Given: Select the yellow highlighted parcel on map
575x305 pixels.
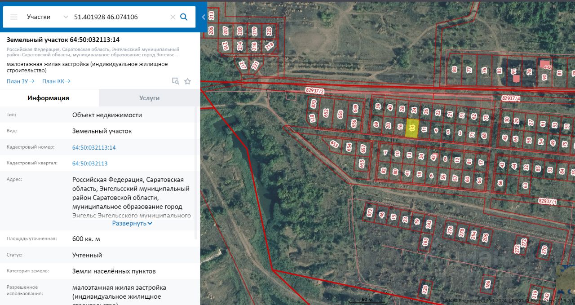Looking at the screenshot, I should (412, 128).
